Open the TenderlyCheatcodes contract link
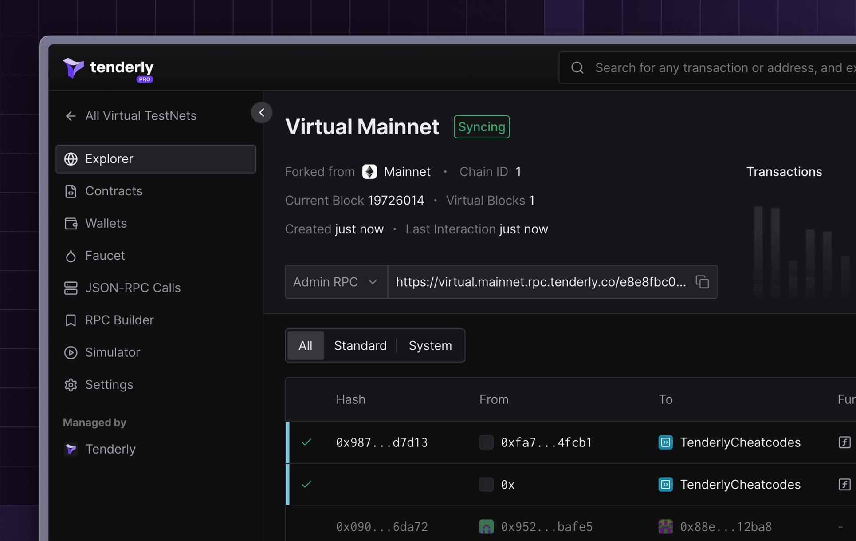856x541 pixels. (740, 442)
